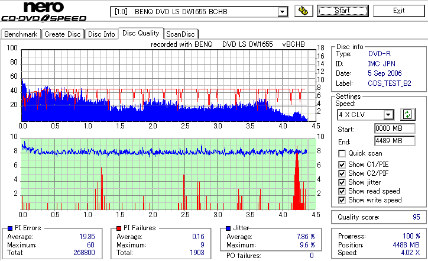The width and height of the screenshot is (428, 261).
Task: Click the green refresh speed icon
Action: (407, 114)
